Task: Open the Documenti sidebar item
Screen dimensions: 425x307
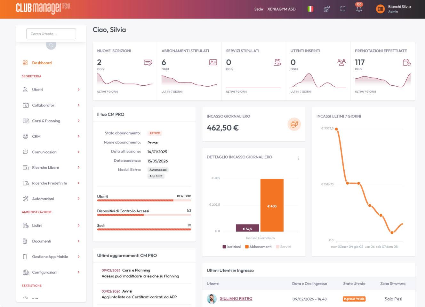Action: point(51,241)
